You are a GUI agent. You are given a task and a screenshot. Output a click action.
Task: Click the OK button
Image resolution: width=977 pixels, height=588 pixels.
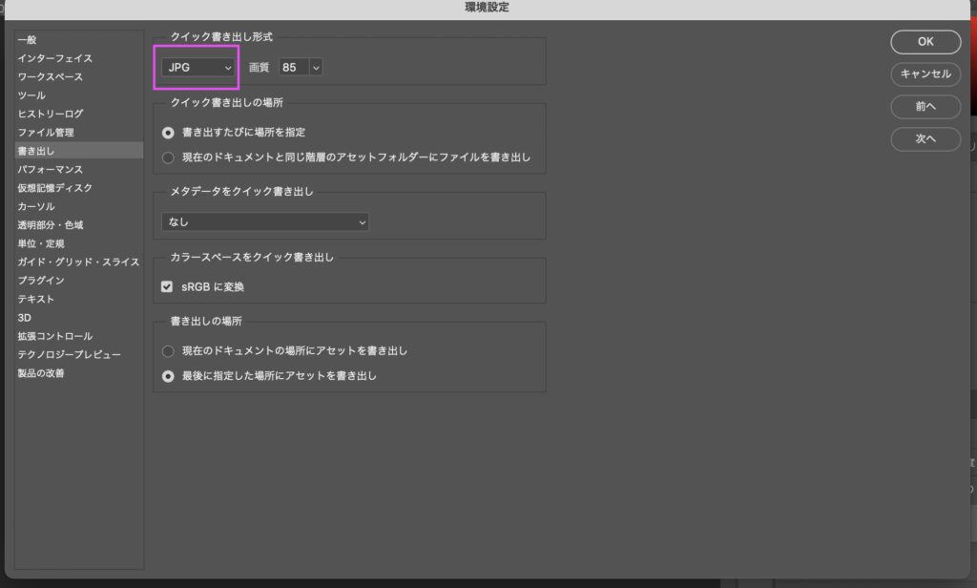(925, 42)
